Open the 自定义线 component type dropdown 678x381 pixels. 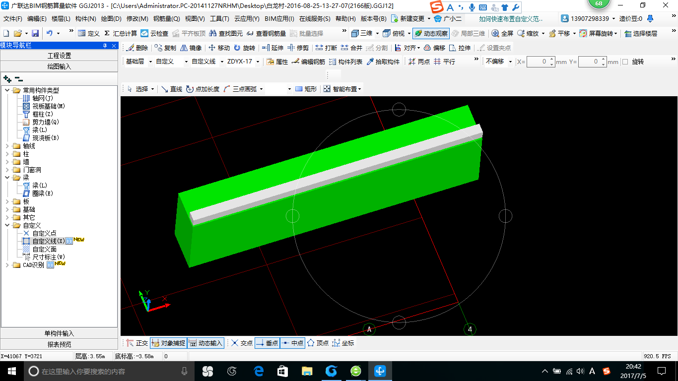click(222, 62)
